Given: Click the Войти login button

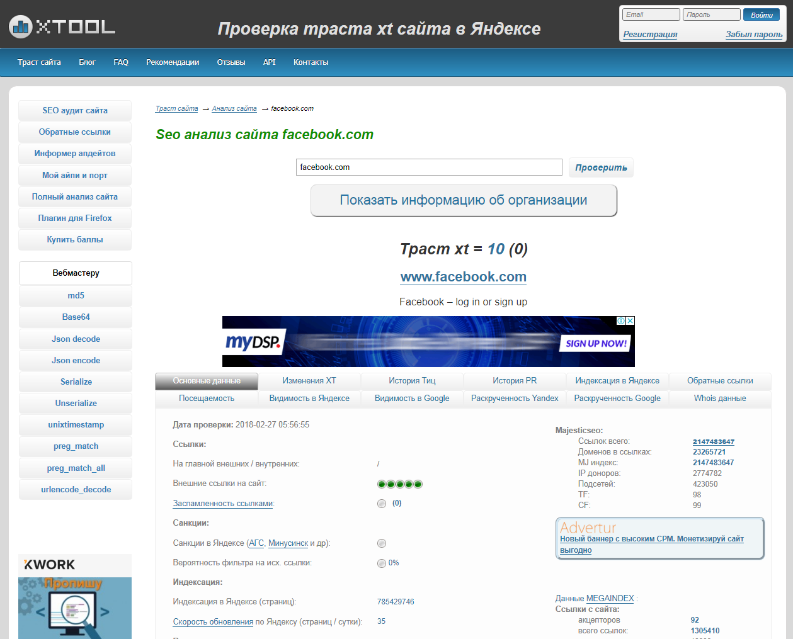Looking at the screenshot, I should (x=762, y=15).
